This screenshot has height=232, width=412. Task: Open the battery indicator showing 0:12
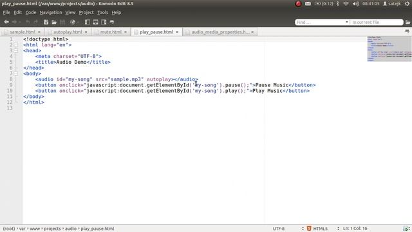point(324,4)
